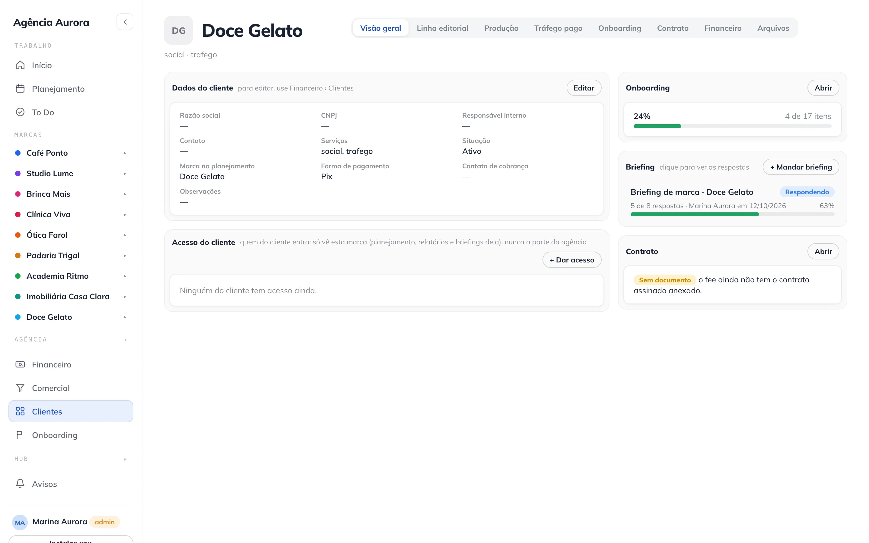Click the MA user avatar
The height and width of the screenshot is (543, 869).
(x=20, y=522)
